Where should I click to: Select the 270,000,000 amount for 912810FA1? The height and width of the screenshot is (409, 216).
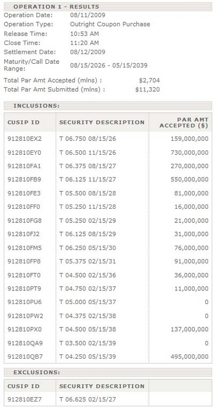tap(190, 166)
